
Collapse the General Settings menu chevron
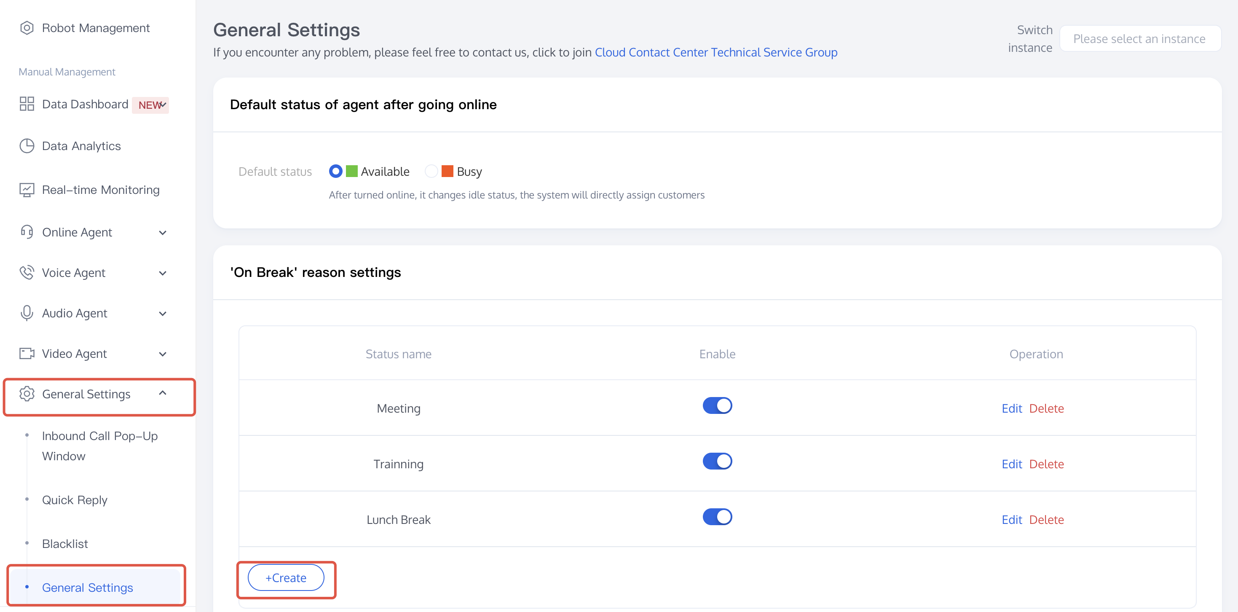[163, 393]
